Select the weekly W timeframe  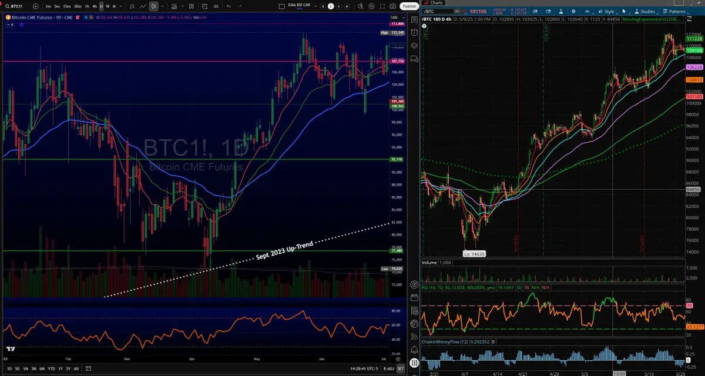pos(108,6)
